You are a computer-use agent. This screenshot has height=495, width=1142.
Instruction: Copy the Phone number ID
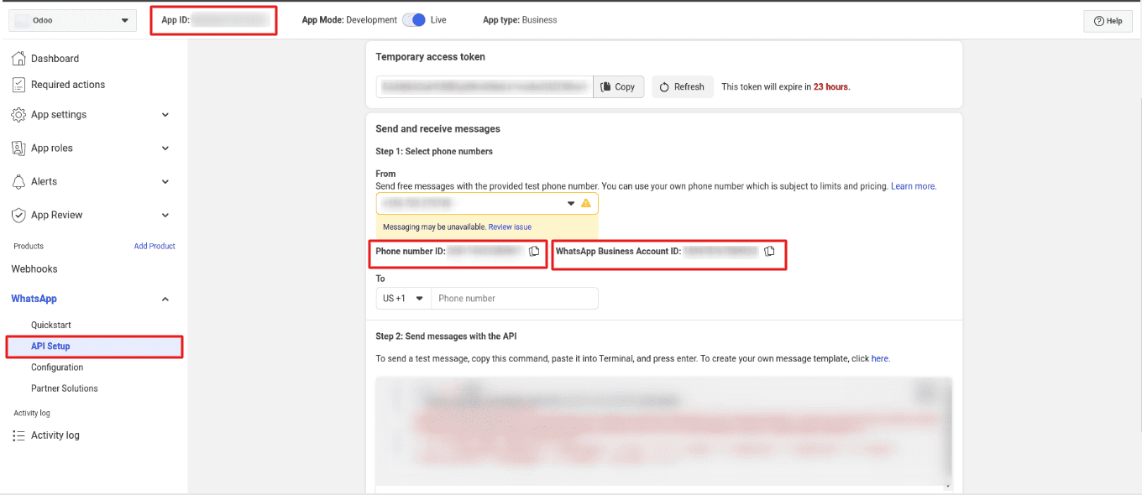tap(534, 251)
